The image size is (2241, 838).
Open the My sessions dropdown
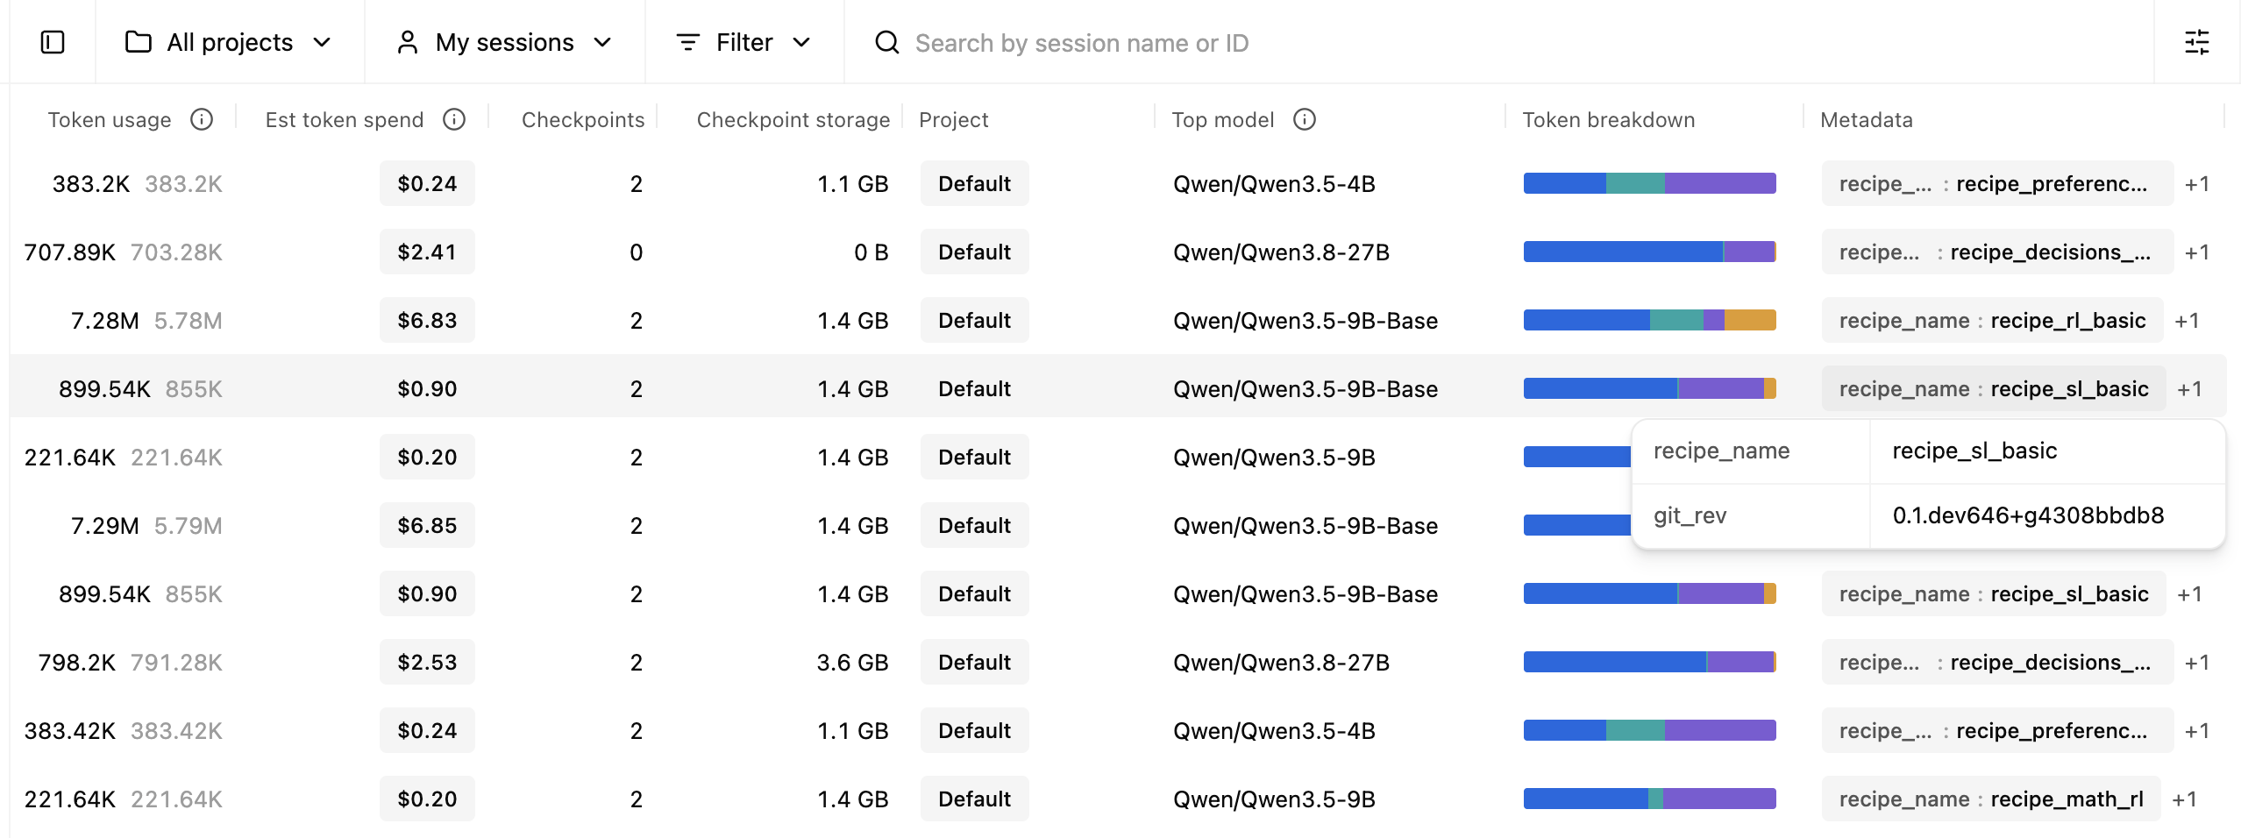tap(504, 42)
